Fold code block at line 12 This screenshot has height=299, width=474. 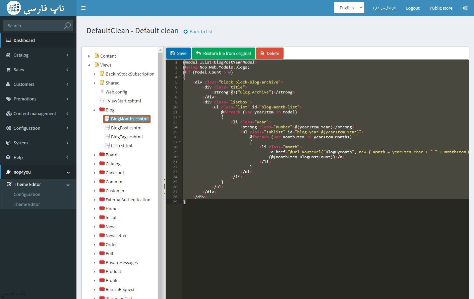pos(180,117)
